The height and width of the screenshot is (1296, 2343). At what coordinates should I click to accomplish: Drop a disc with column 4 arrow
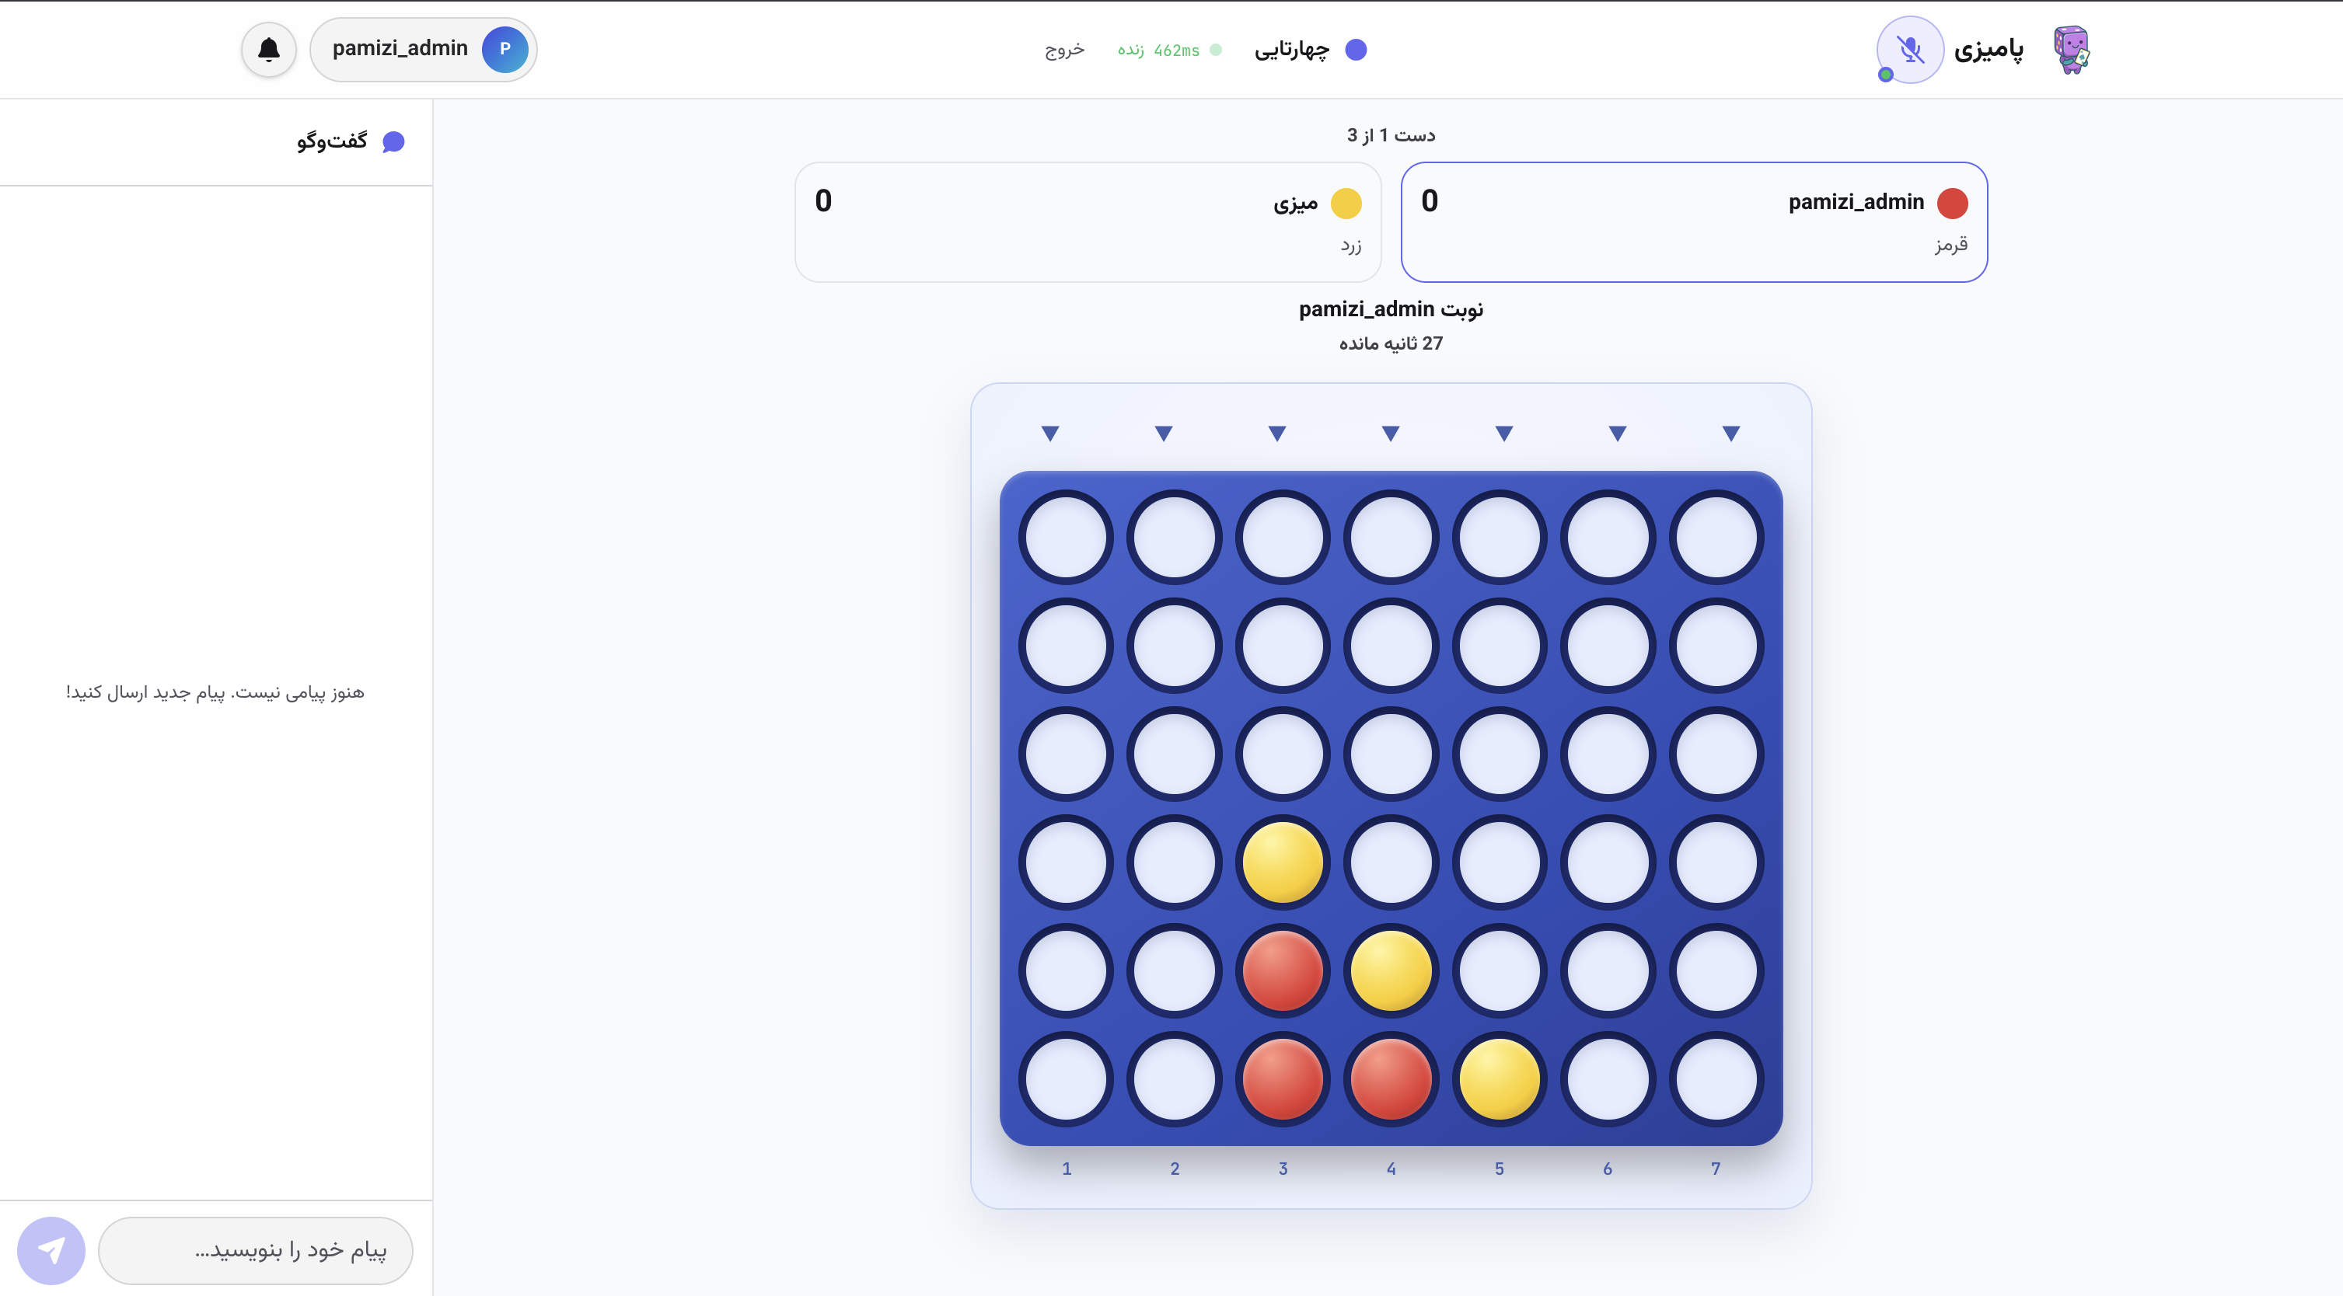click(1391, 434)
